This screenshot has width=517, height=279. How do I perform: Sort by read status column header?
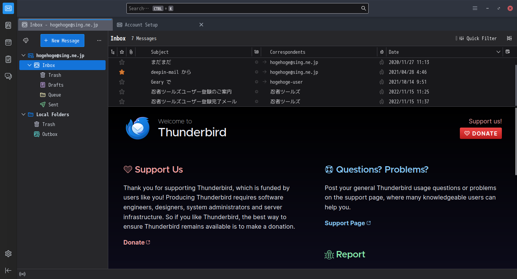(257, 52)
